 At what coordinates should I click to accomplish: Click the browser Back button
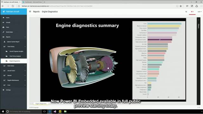pyautogui.click(x=3, y=6)
